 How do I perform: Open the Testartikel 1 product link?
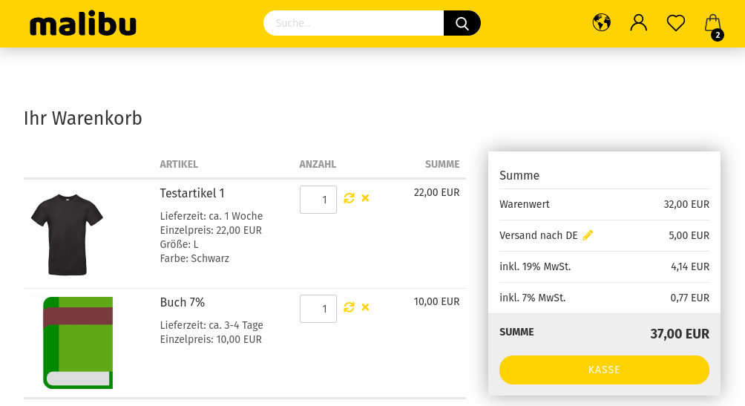coord(192,194)
